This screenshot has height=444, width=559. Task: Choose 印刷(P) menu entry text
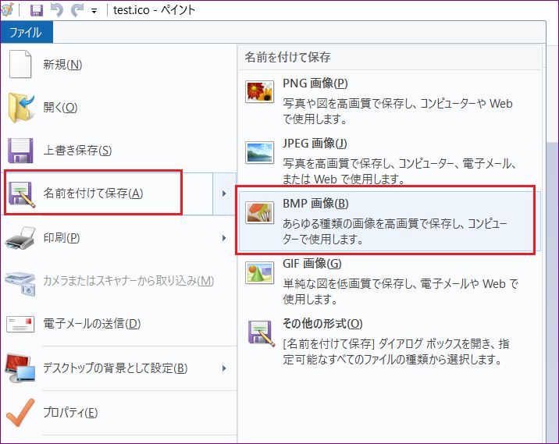[62, 238]
